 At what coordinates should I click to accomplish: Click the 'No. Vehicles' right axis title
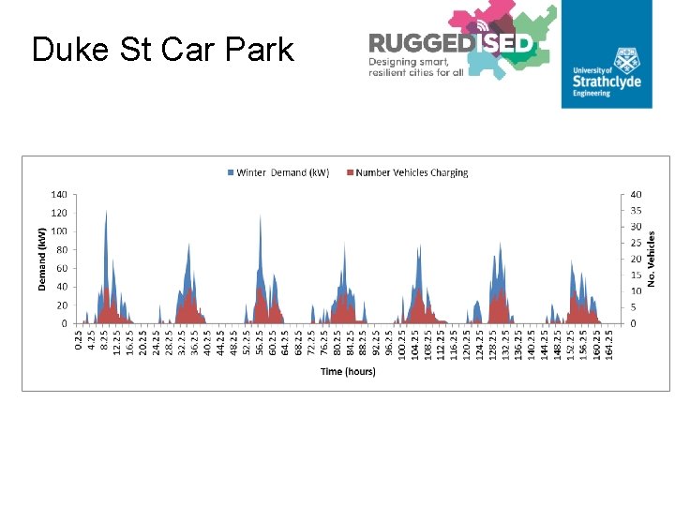[651, 259]
